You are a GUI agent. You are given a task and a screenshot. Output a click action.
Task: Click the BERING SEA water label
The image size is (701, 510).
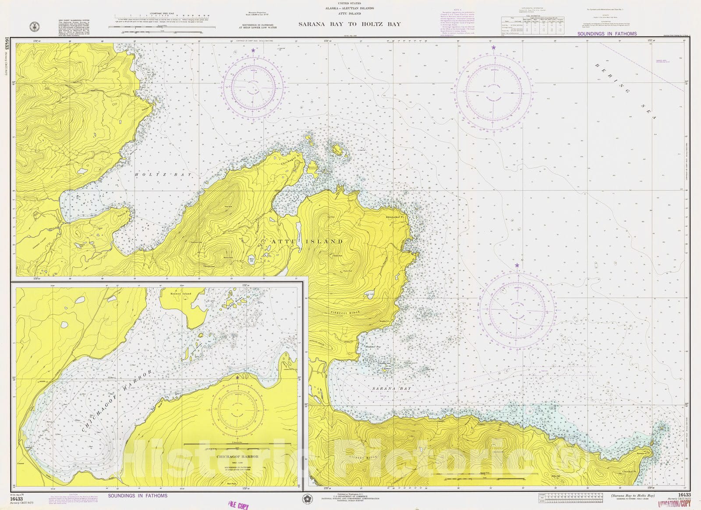coord(626,91)
